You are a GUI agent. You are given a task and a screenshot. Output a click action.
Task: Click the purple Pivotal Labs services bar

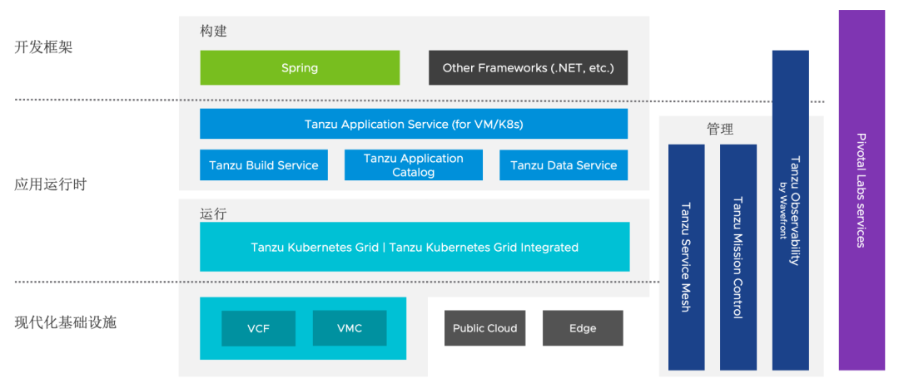[862, 190]
